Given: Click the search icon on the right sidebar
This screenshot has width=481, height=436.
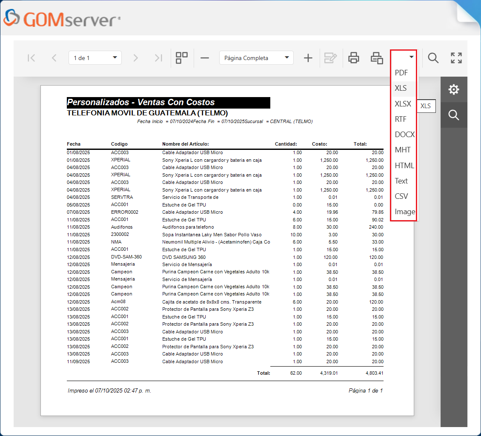Looking at the screenshot, I should 454,115.
